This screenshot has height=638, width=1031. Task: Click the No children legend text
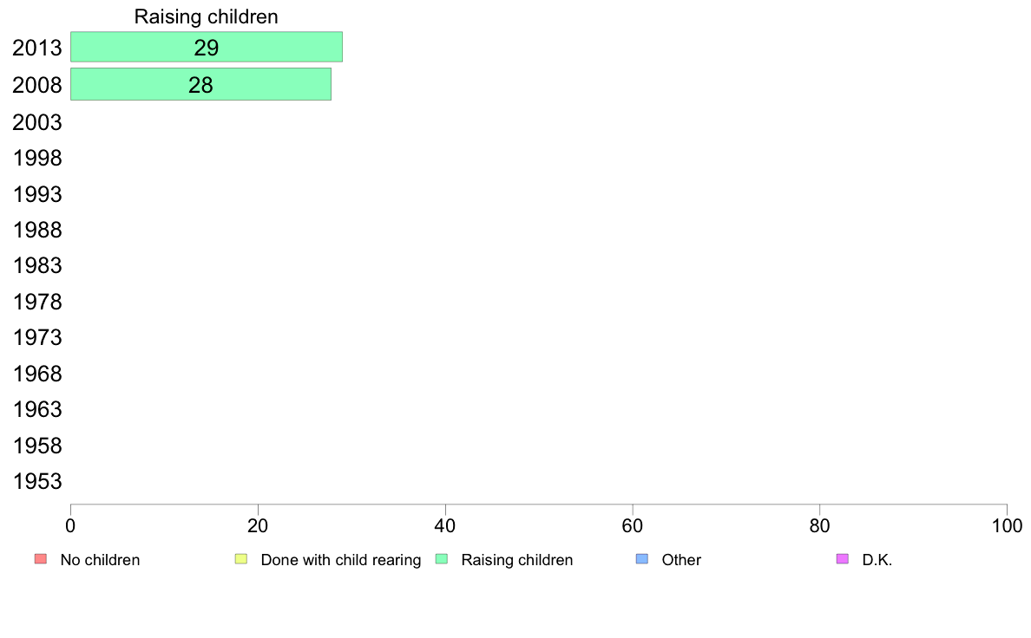tap(100, 560)
